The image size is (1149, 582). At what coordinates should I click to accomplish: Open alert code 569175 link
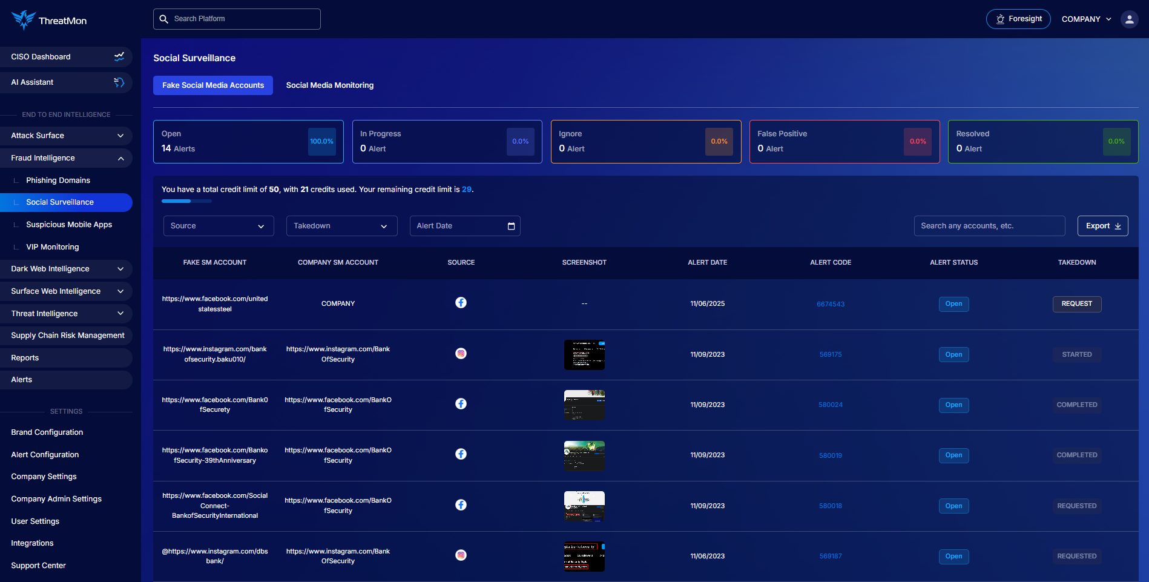(x=831, y=354)
